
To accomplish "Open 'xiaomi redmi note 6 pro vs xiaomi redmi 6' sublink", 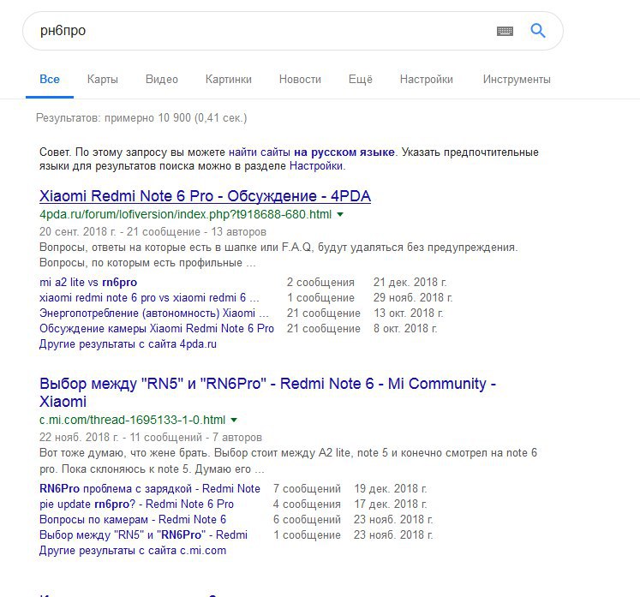I will click(149, 298).
